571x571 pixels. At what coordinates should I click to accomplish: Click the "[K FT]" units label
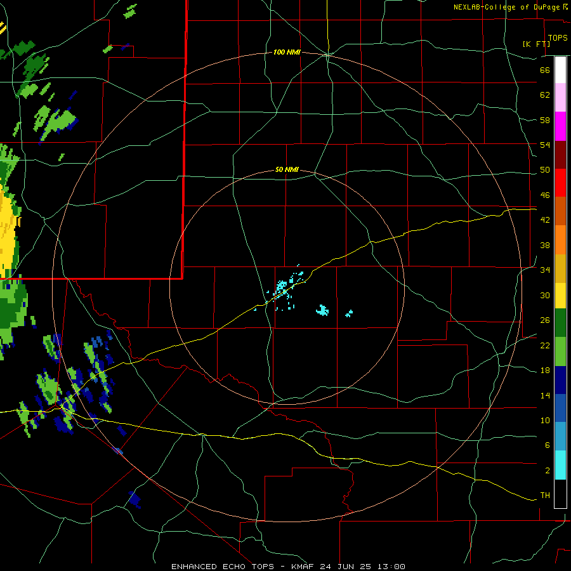pos(536,44)
